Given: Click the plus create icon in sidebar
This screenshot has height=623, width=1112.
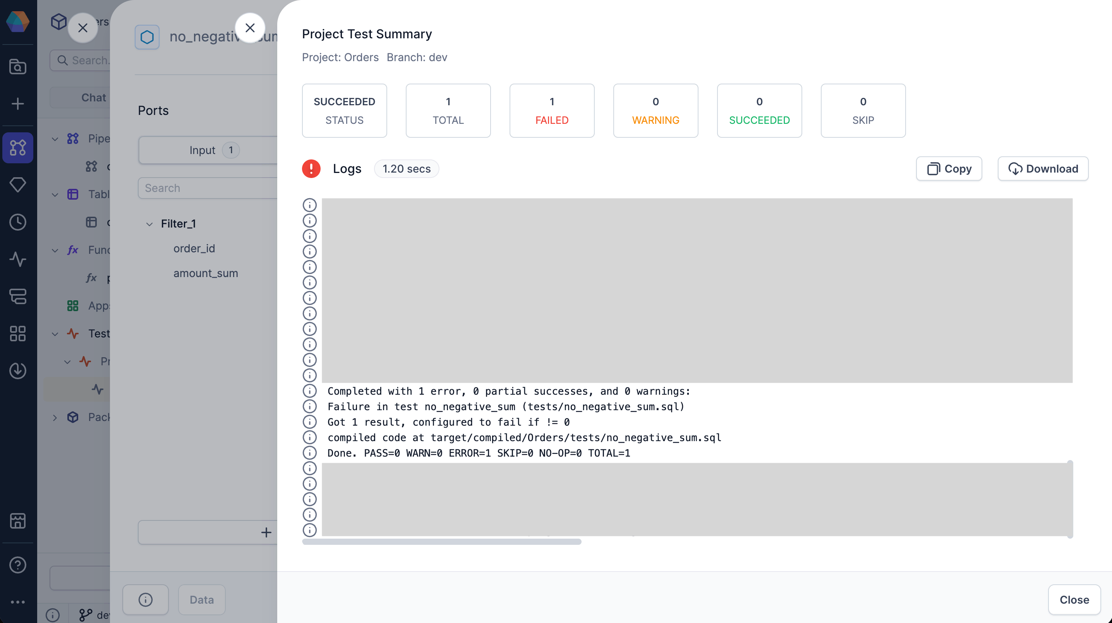Looking at the screenshot, I should 18,104.
